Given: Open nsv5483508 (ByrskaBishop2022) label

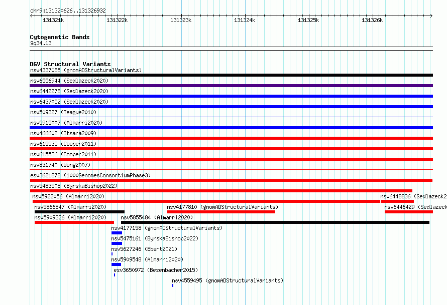Looking at the screenshot, I should pos(74,186).
